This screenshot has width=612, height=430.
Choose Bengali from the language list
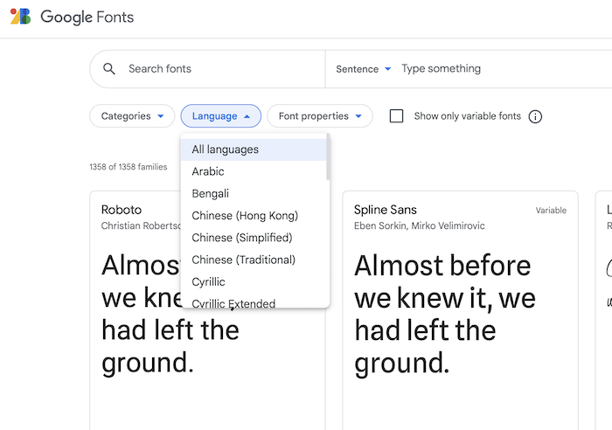coord(254,193)
